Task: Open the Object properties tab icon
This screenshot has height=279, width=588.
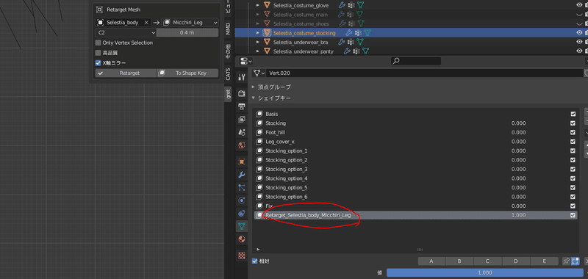Action: pyautogui.click(x=242, y=162)
